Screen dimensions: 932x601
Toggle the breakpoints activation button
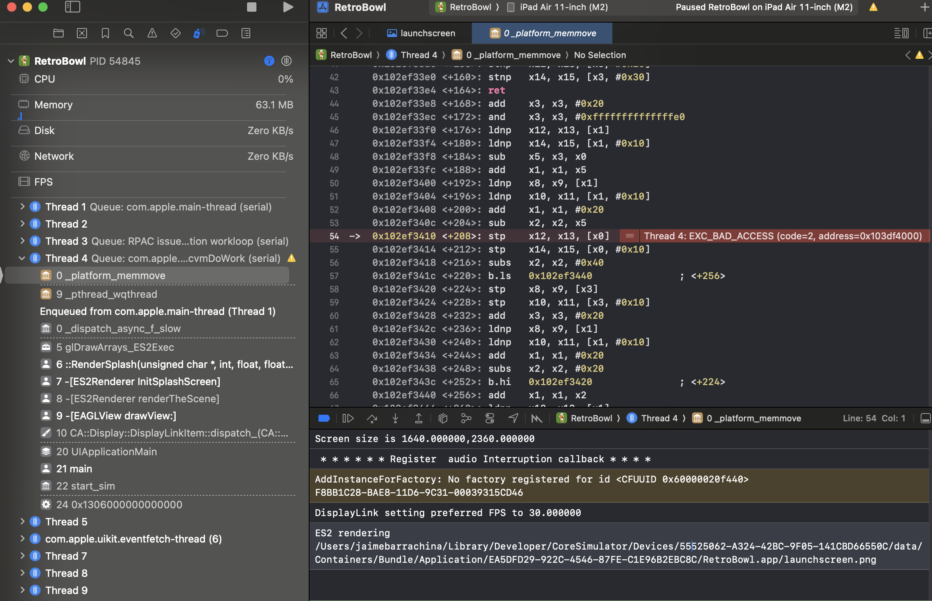tap(324, 418)
